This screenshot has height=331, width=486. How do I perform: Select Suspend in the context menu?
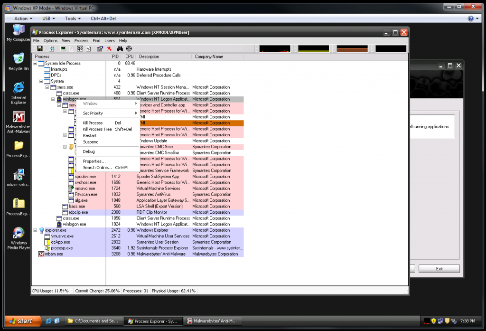click(91, 142)
